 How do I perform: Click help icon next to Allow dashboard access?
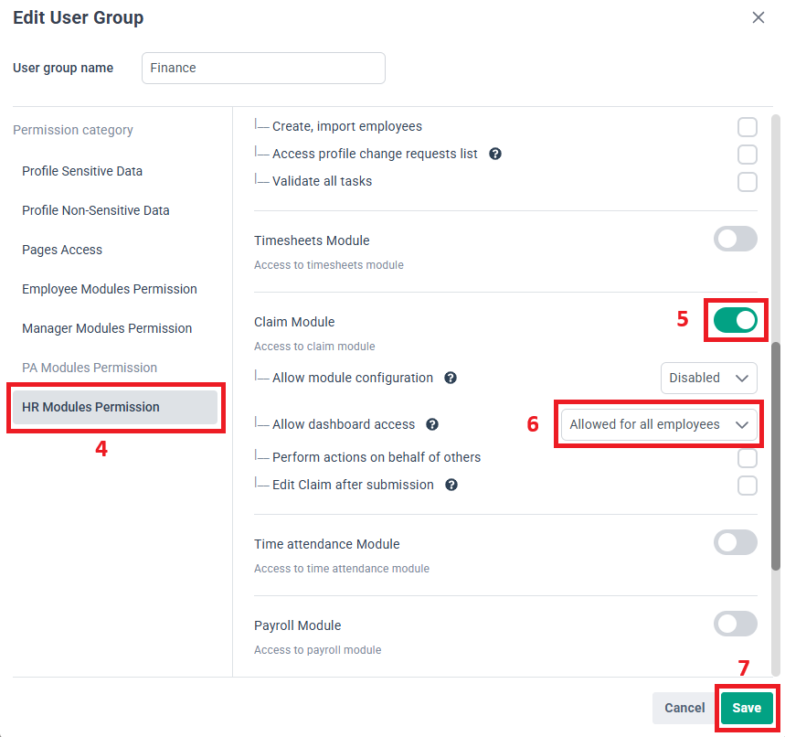coord(432,424)
